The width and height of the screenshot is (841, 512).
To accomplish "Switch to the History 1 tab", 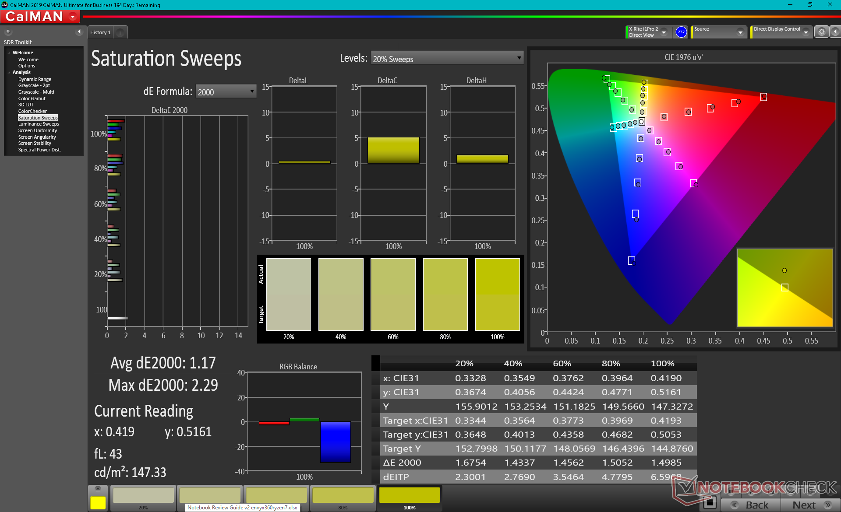I will point(100,32).
